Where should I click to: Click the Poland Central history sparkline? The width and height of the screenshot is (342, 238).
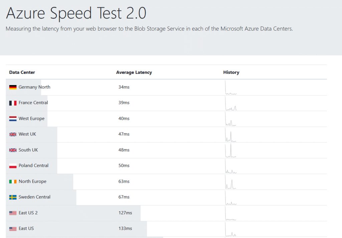pos(231,166)
